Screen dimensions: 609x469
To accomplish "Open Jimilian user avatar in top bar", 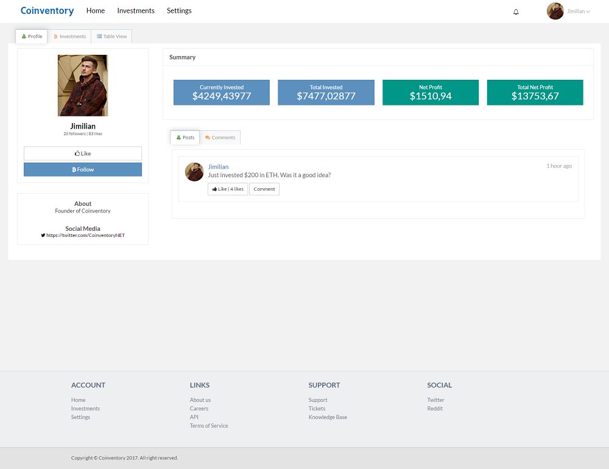I will (x=555, y=12).
